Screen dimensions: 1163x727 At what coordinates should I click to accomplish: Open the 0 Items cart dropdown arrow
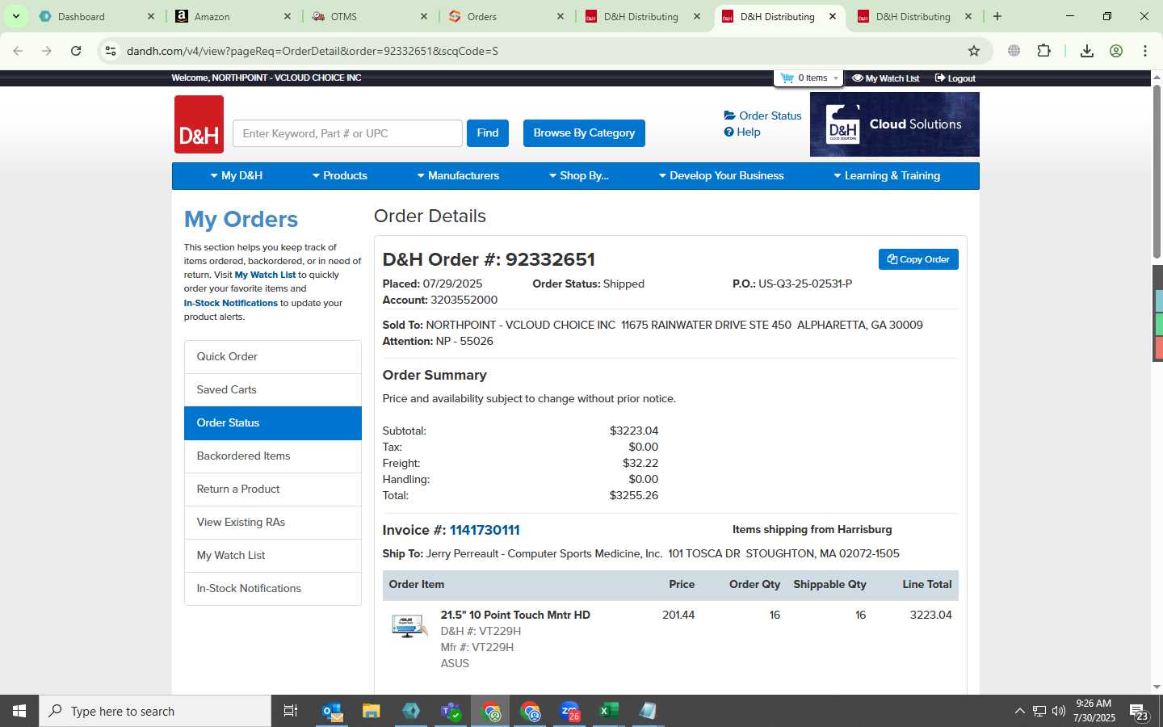click(x=835, y=78)
